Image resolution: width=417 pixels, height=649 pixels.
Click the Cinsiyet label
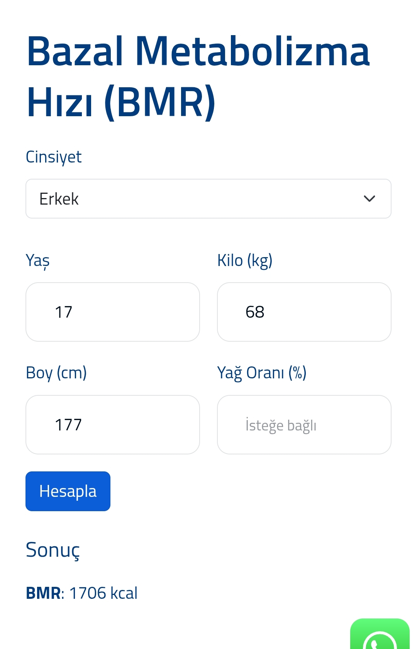[54, 157]
